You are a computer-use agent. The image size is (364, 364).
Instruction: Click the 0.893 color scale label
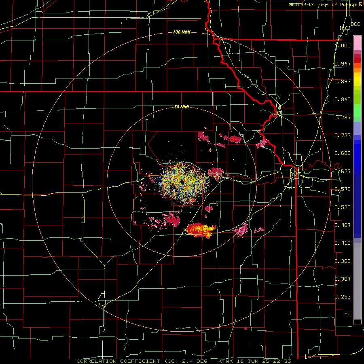click(x=343, y=81)
